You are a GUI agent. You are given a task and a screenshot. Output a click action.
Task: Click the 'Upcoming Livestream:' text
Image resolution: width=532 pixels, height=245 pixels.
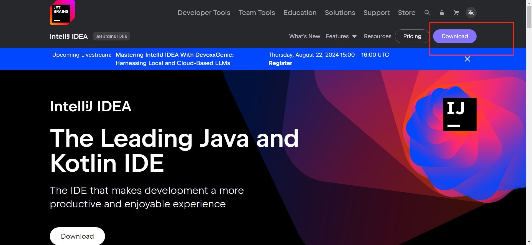82,55
